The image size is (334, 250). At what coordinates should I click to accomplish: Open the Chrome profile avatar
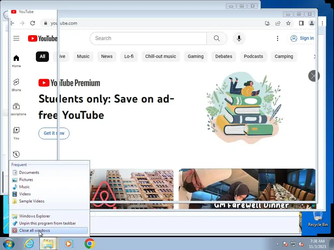pyautogui.click(x=311, y=23)
